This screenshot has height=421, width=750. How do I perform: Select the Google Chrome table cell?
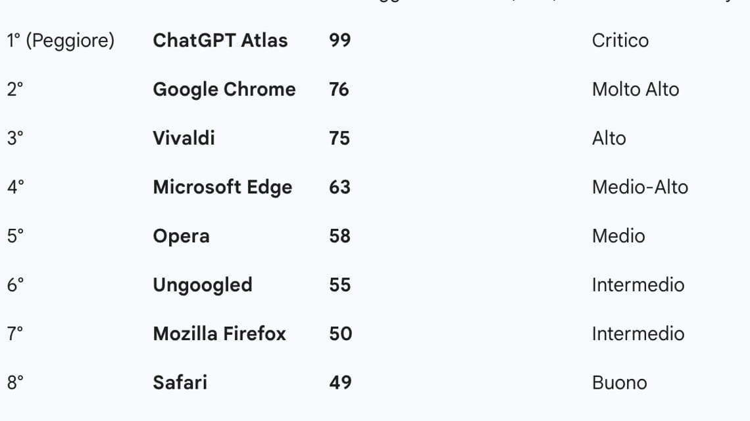click(x=224, y=89)
